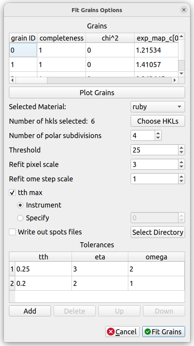This screenshot has width=194, height=346.
Task: Click the omega tolerances column header
Action: click(156, 257)
